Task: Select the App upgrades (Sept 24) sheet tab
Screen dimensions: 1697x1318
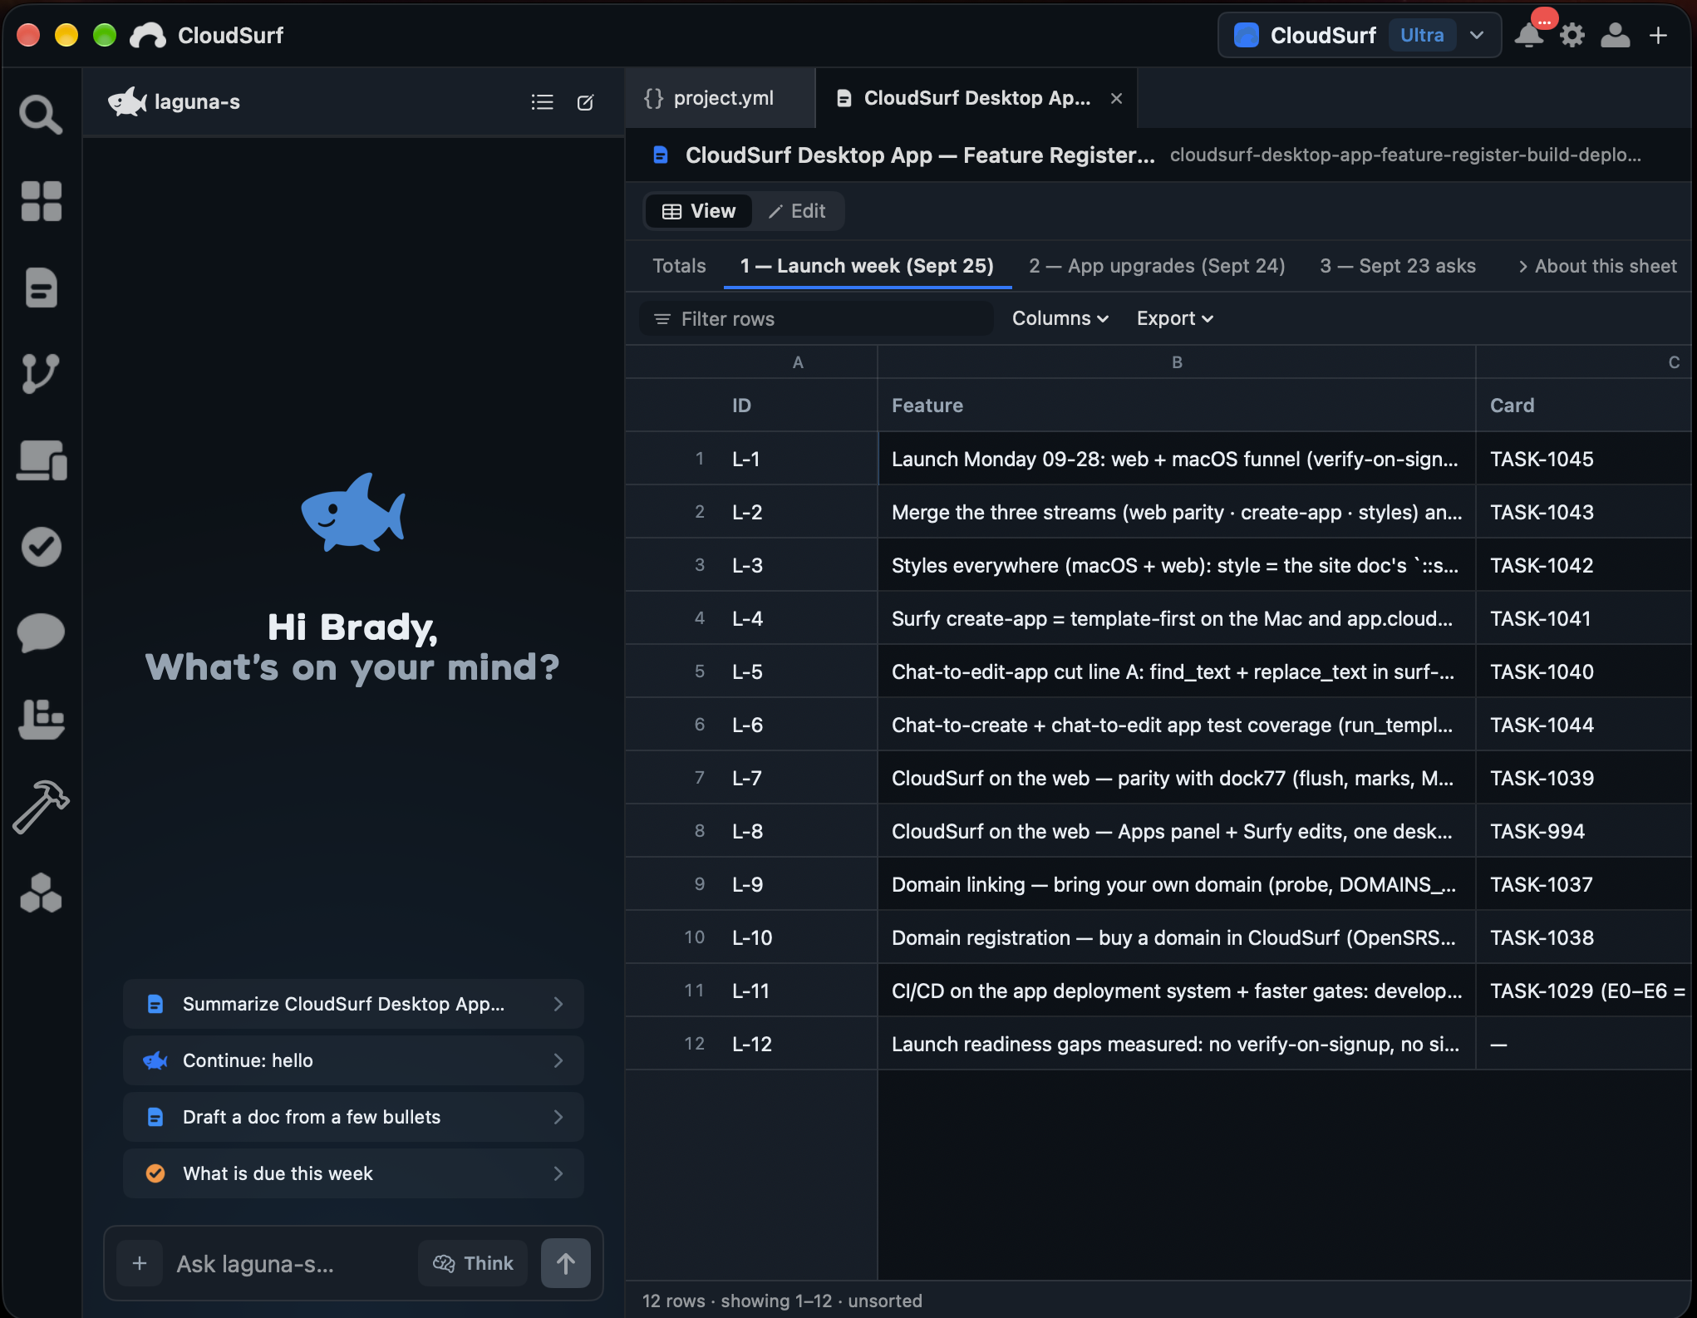Action: 1157,266
